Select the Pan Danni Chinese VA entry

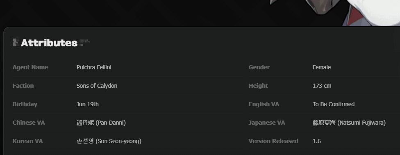101,123
